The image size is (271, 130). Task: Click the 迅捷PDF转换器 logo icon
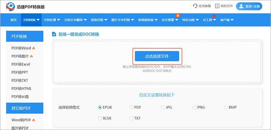coord(10,7)
